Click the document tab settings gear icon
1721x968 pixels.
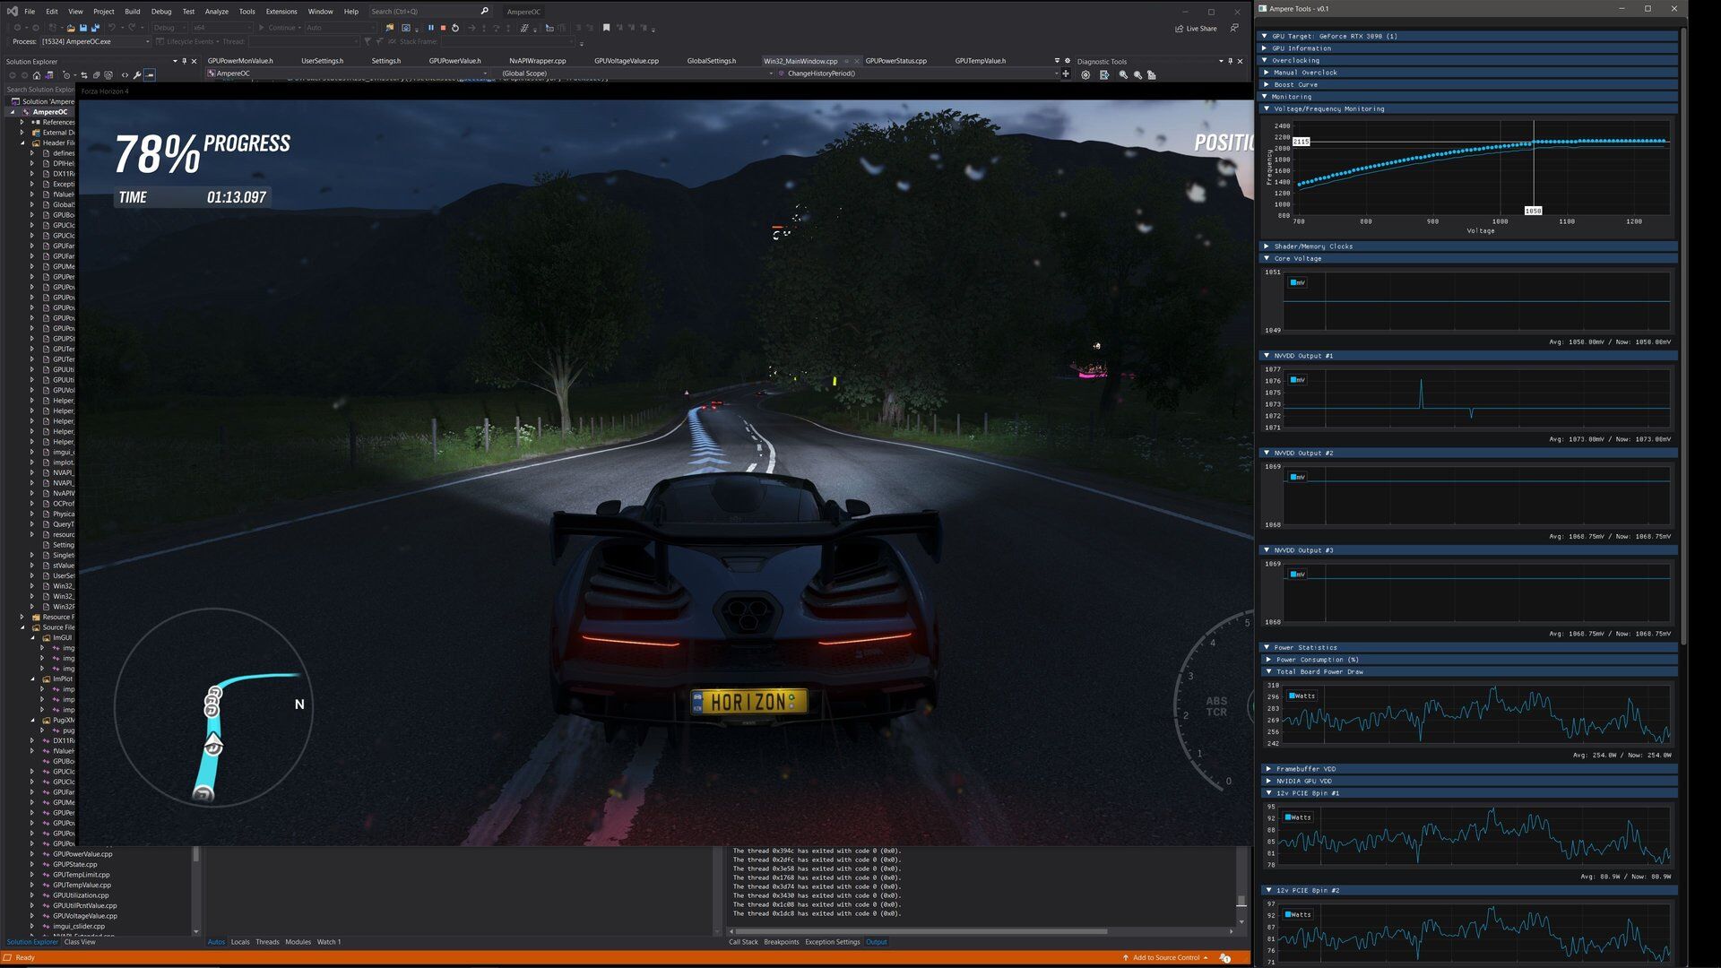point(1067,61)
